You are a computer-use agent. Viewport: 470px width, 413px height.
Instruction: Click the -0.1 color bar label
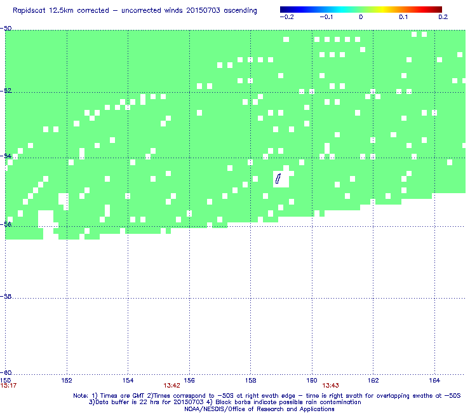click(326, 17)
